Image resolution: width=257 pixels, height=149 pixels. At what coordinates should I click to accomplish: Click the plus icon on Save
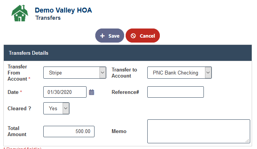[x=102, y=36]
